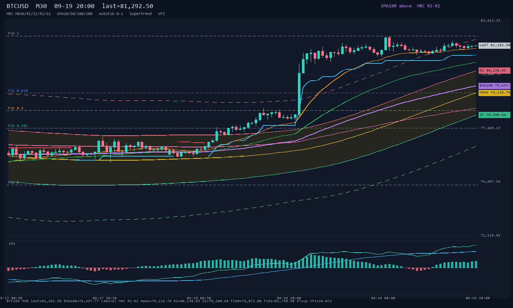Click the MEAN 79,119.79 price tag

click(x=494, y=93)
